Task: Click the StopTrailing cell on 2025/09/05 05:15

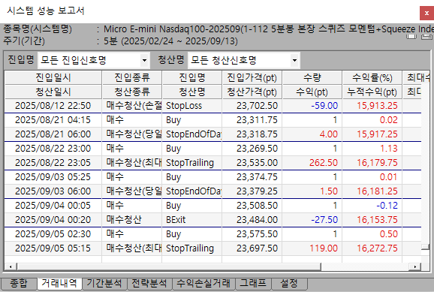Action: [x=191, y=248]
